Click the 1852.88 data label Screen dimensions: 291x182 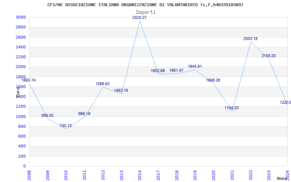(158, 71)
